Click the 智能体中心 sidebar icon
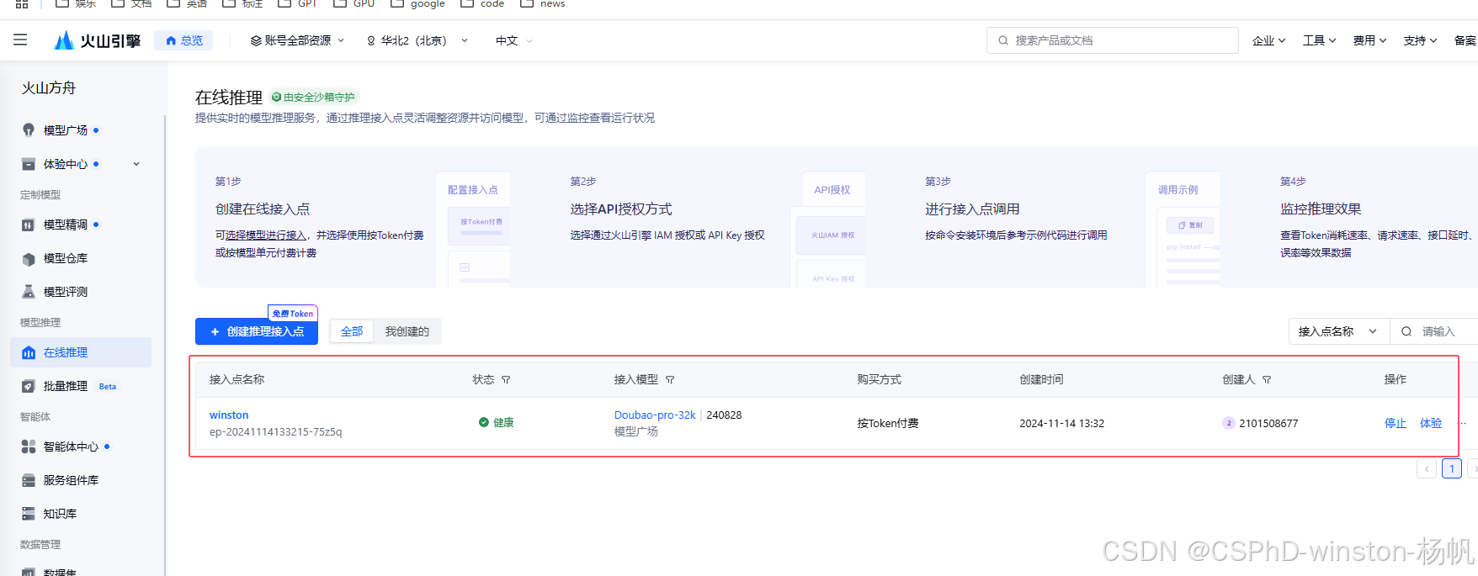 point(29,447)
